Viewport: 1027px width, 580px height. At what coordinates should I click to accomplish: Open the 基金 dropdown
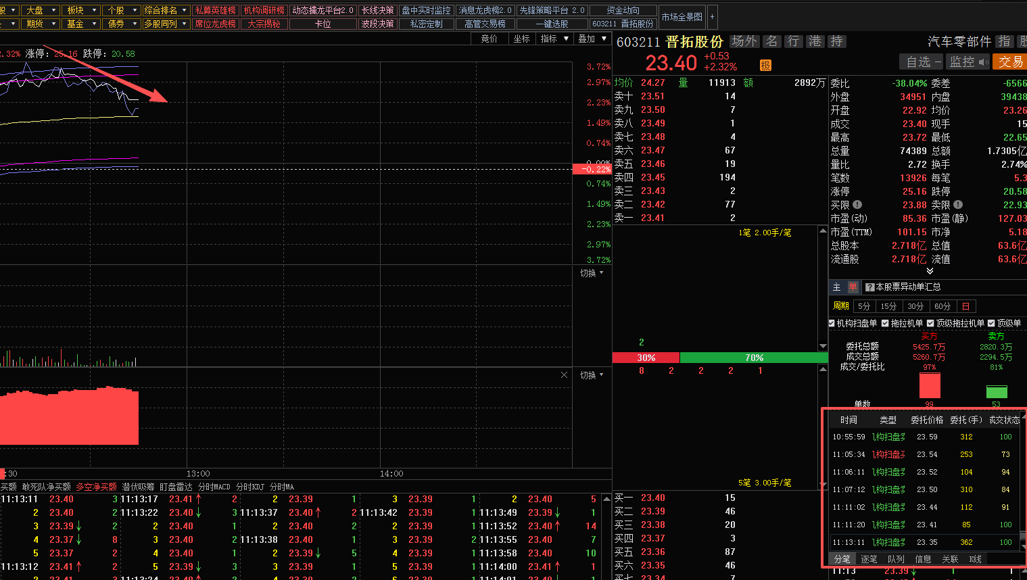tap(80, 24)
